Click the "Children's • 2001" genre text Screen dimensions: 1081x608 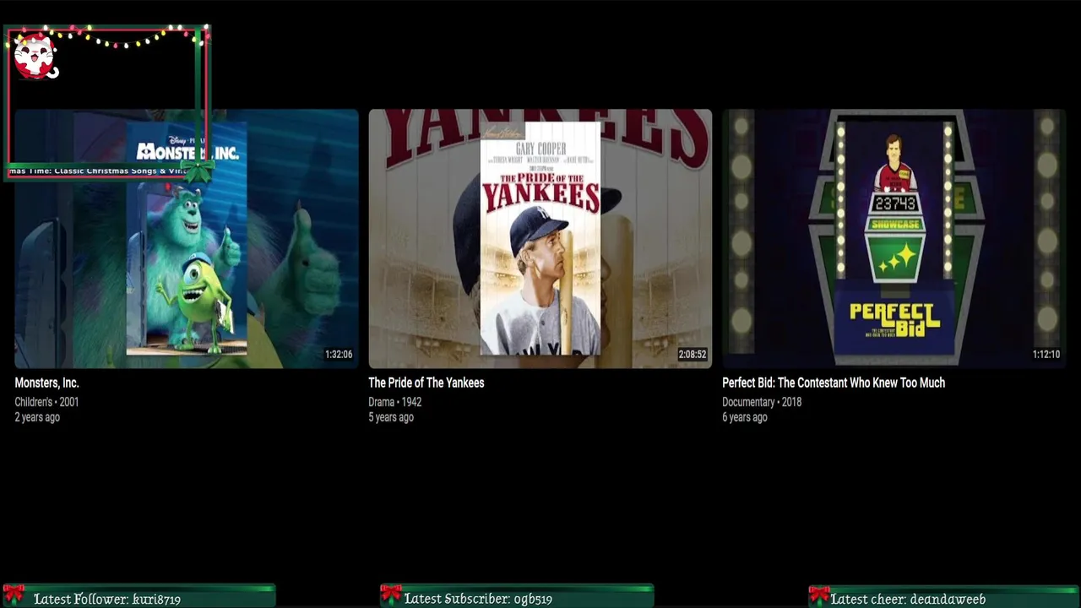pos(46,402)
